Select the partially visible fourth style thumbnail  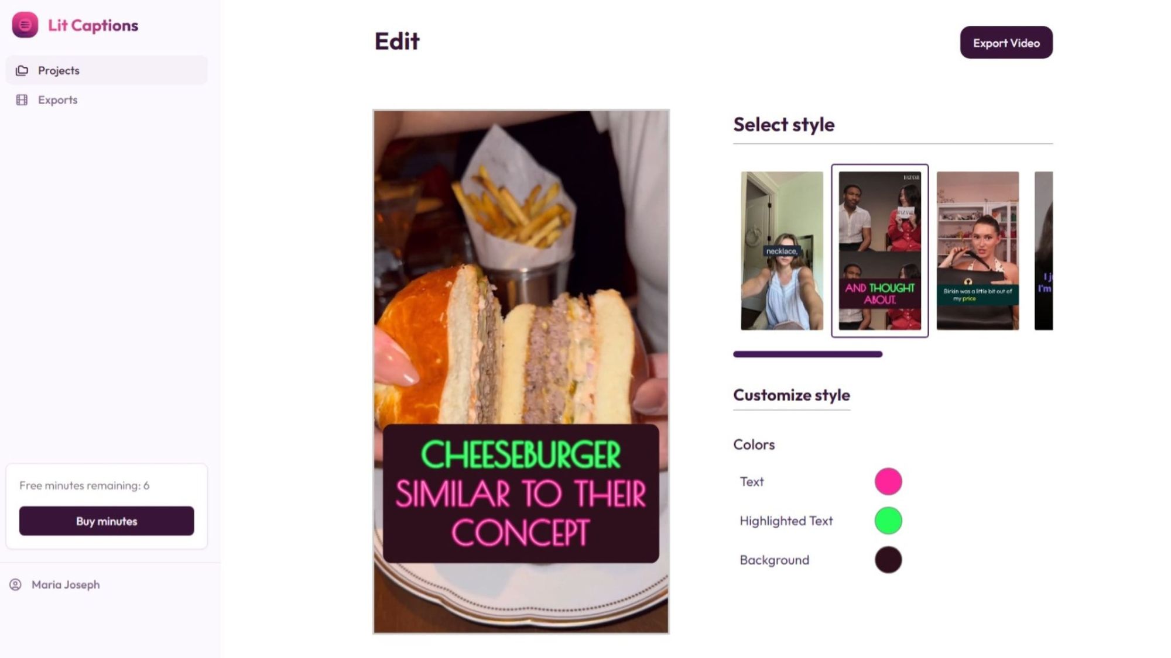[x=1043, y=250]
